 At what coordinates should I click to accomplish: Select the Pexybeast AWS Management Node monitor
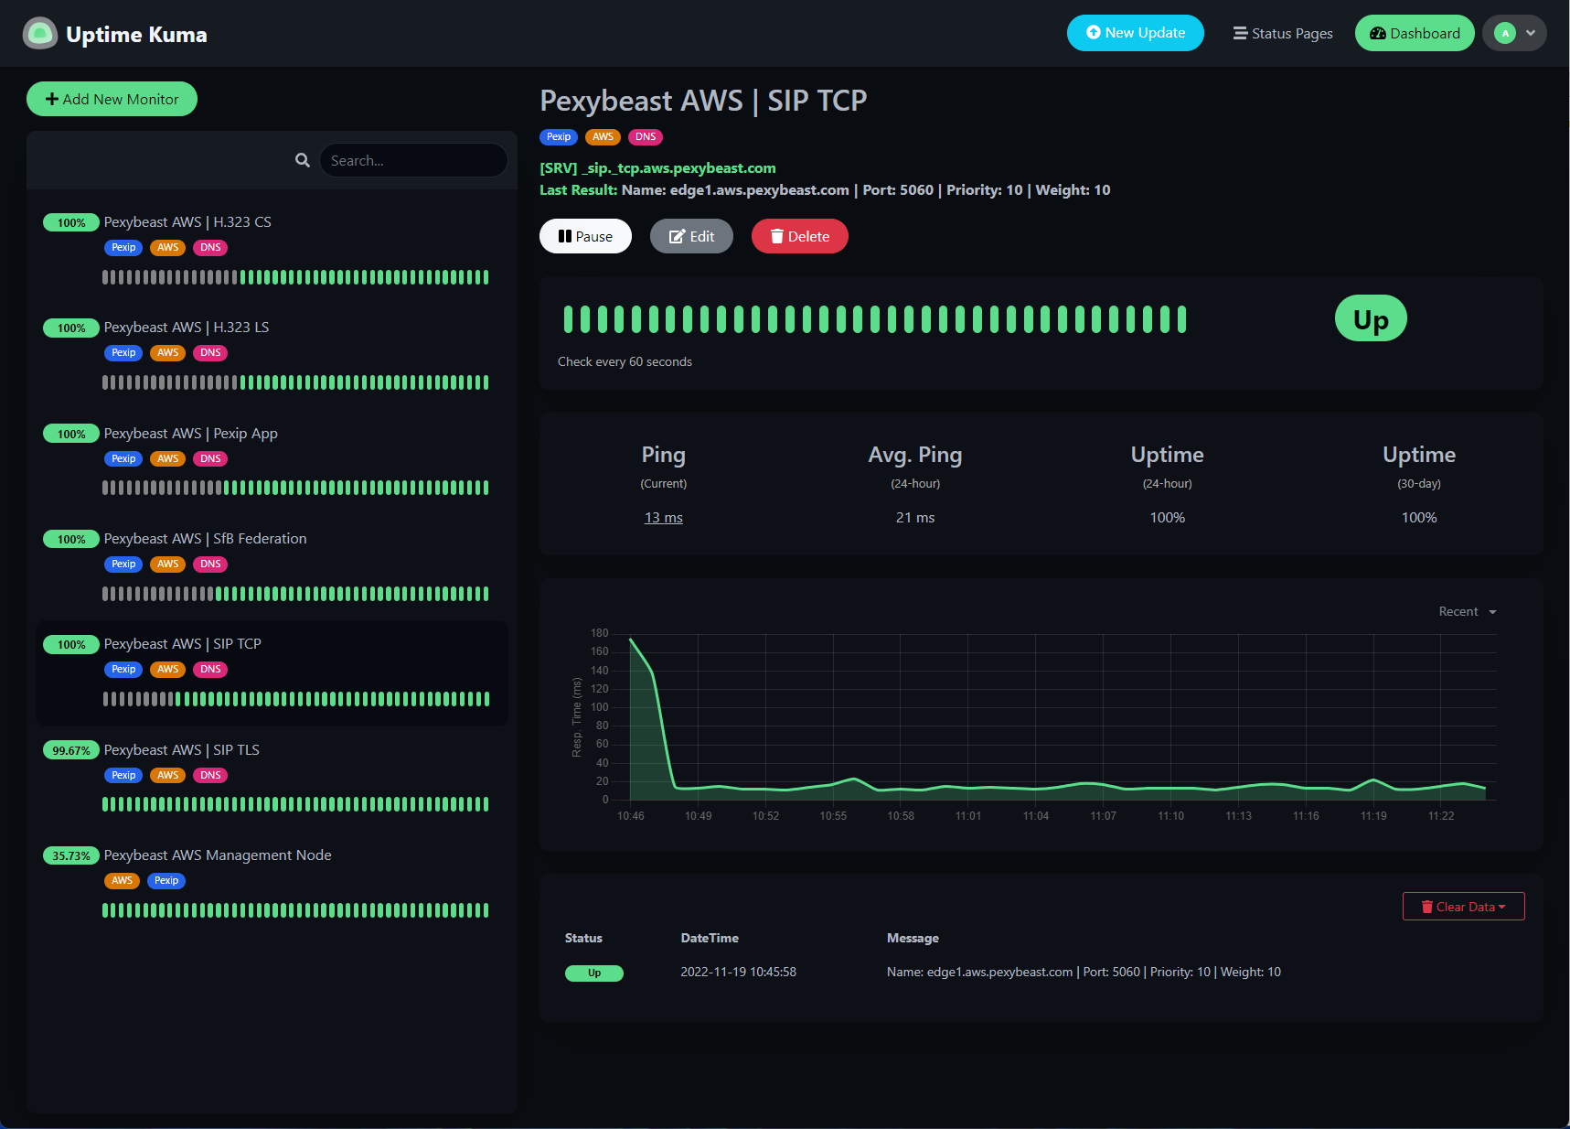point(272,881)
